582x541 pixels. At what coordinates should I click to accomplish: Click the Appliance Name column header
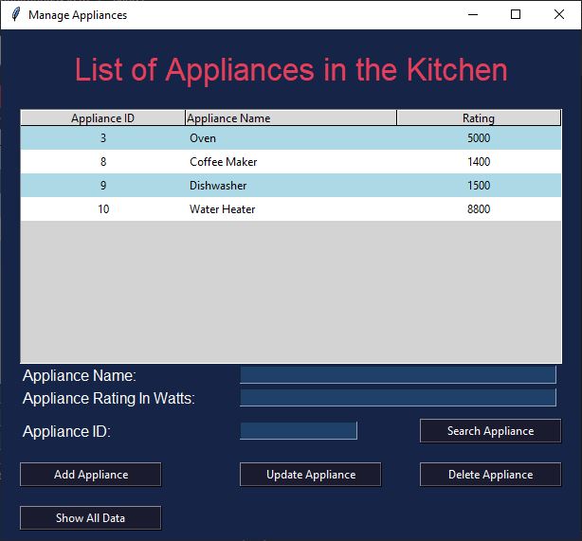click(290, 118)
